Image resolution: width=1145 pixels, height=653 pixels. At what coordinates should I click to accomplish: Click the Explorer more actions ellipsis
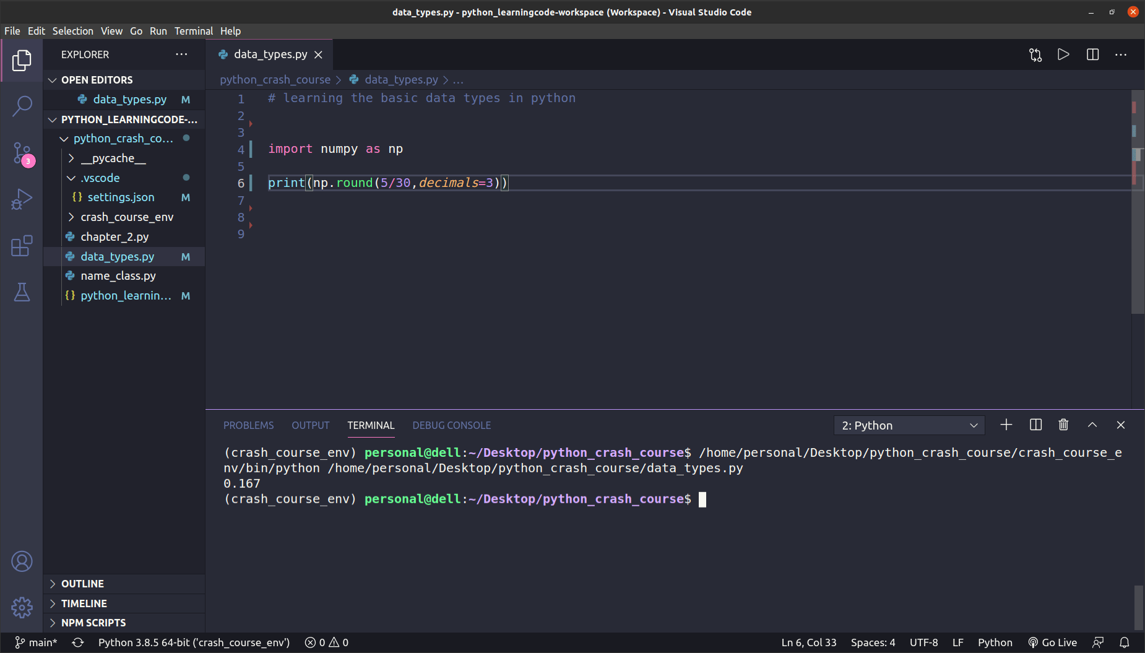pyautogui.click(x=181, y=54)
